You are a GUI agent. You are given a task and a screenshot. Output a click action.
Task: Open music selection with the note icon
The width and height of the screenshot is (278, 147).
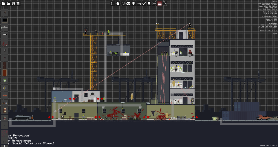[123, 3]
